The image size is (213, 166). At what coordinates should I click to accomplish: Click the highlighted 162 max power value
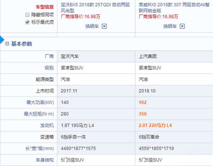(x=143, y=102)
